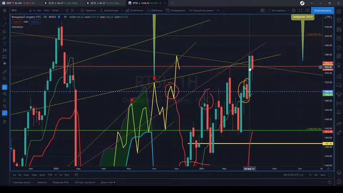Open the chart patterns tool group

click(x=5, y=50)
